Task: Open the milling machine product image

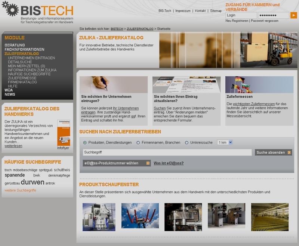Action: 99,217
